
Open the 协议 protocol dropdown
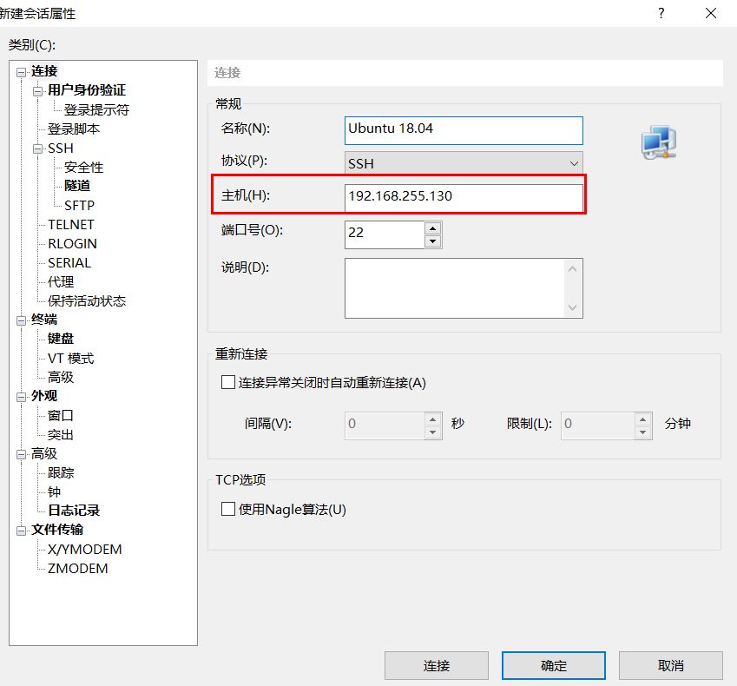(574, 163)
